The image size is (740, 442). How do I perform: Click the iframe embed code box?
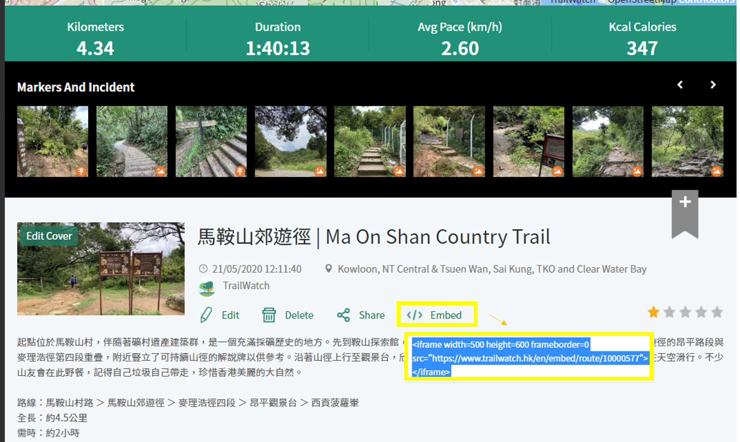[529, 358]
